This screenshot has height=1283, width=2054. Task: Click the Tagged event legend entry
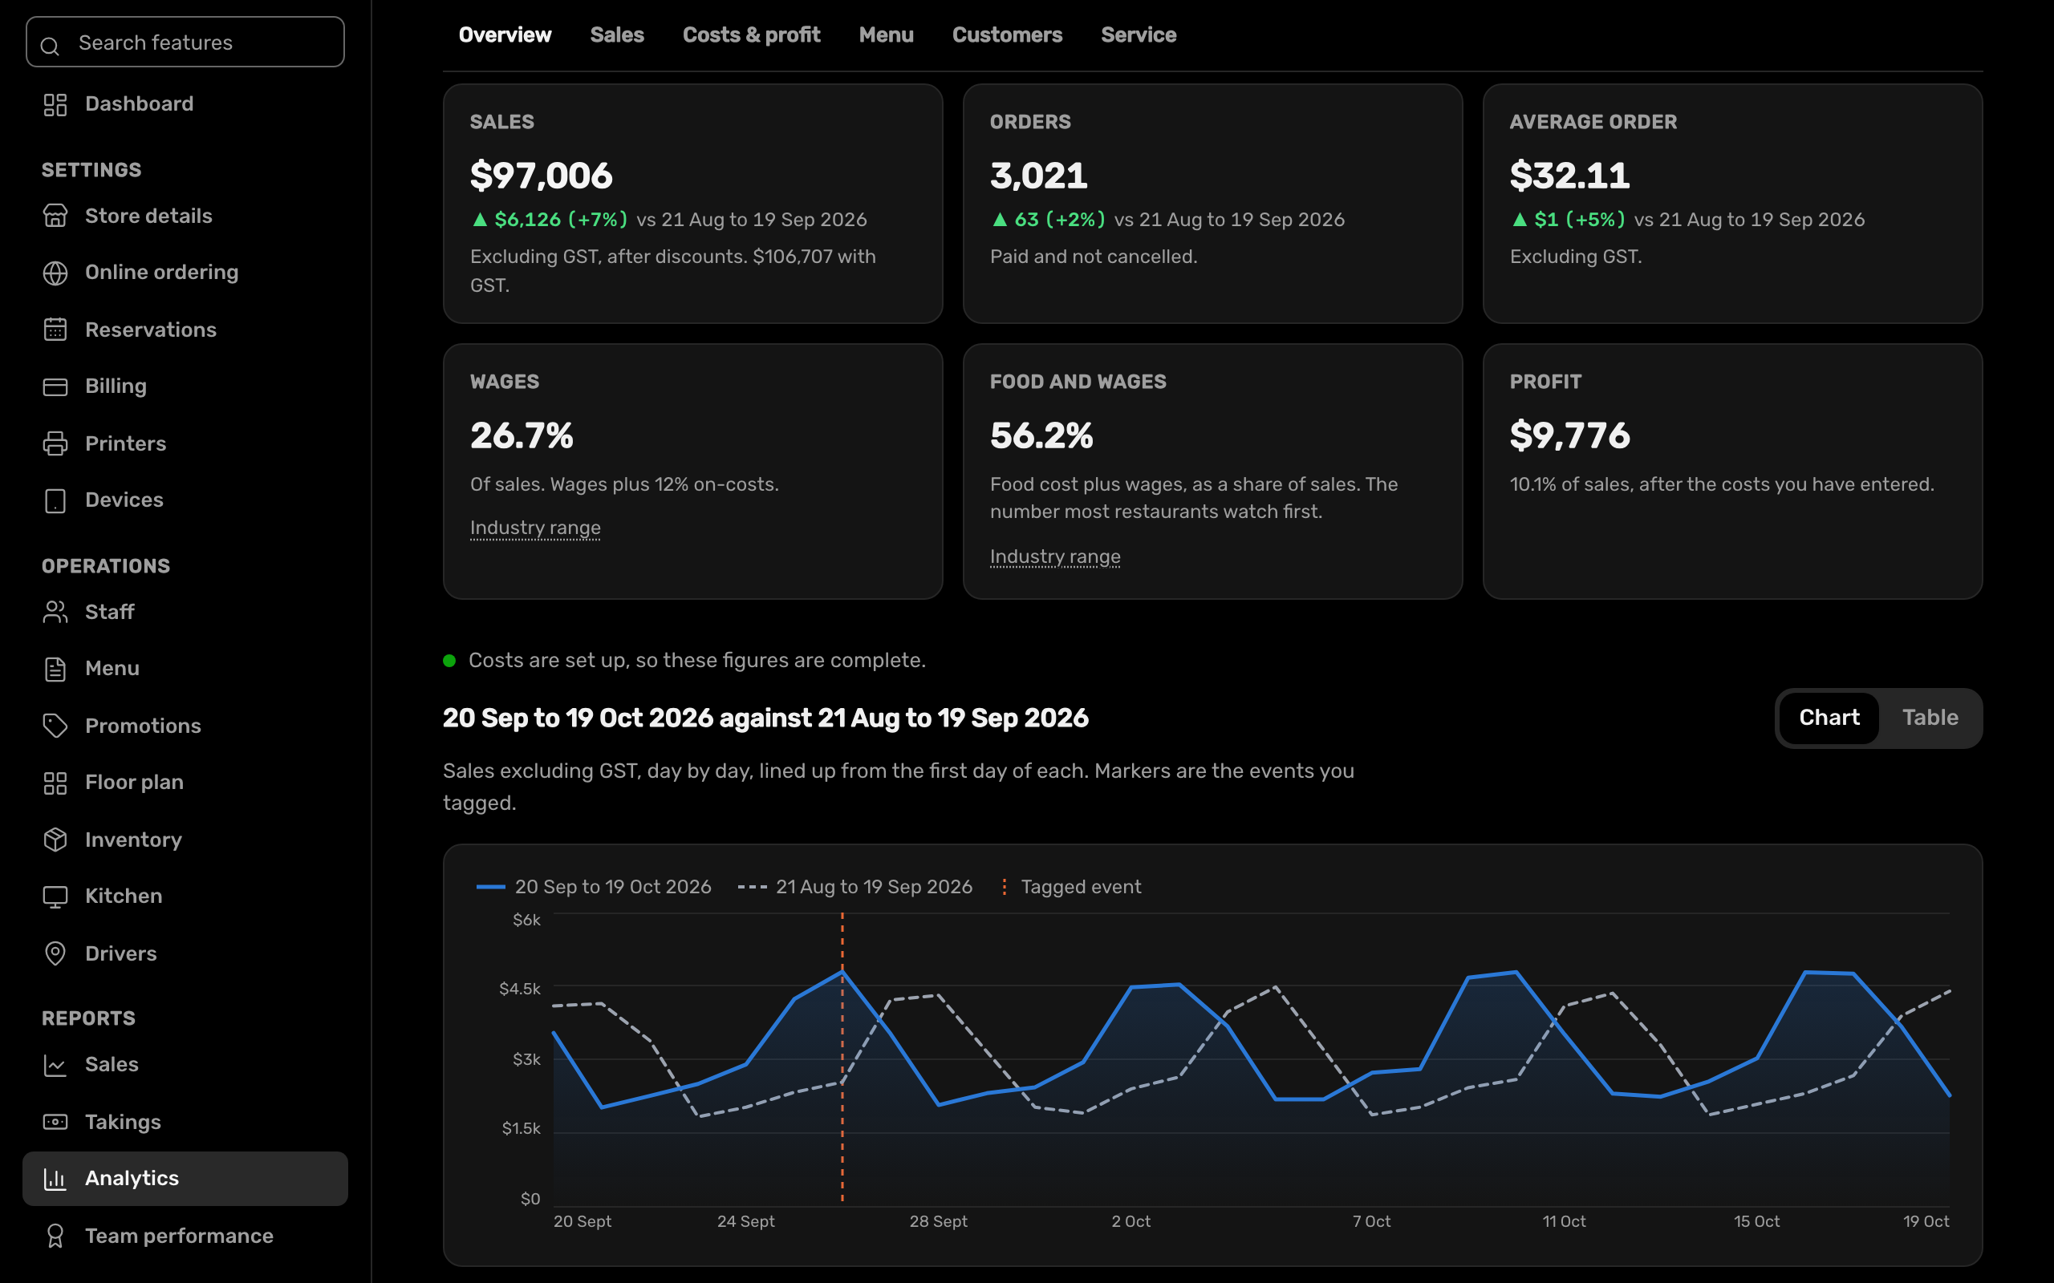[1071, 887]
